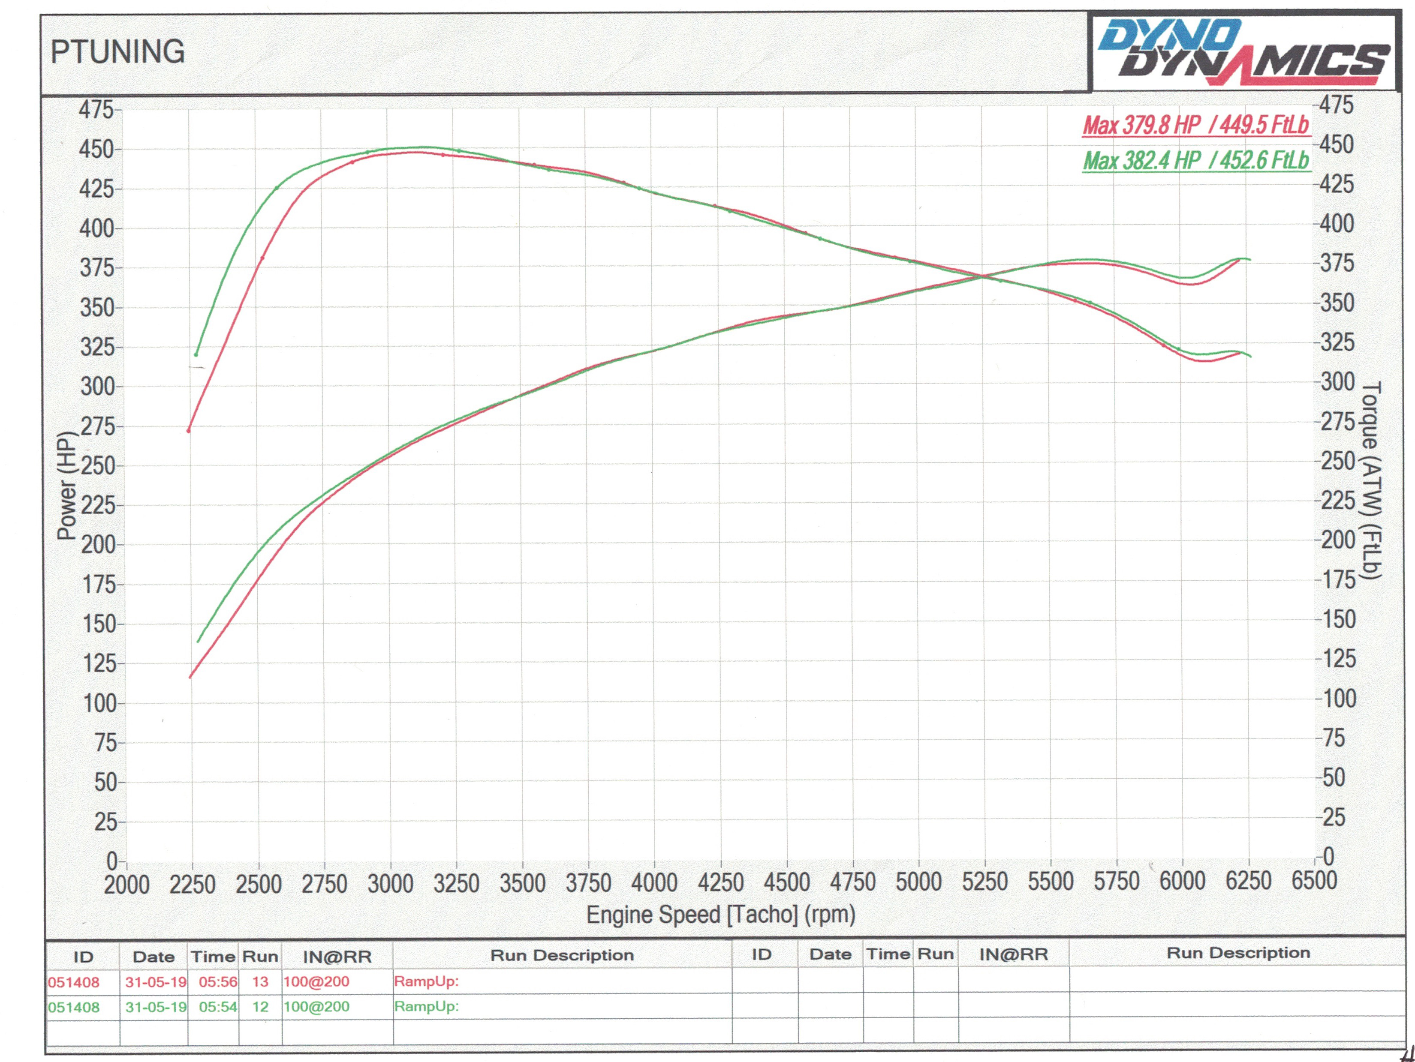This screenshot has width=1415, height=1062.
Task: Click the first IN@RR column header
Action: pos(337,957)
